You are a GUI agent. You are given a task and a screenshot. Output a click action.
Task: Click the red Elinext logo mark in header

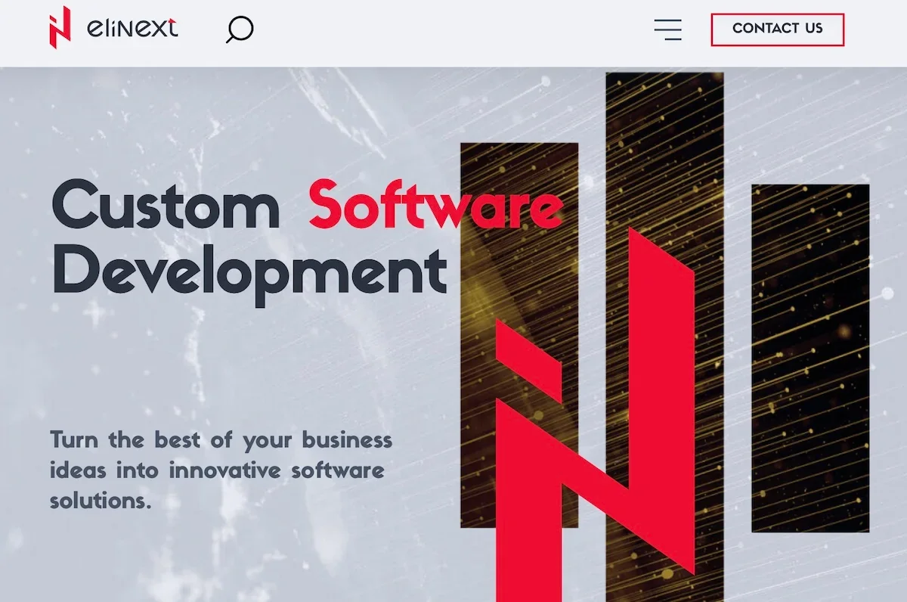coord(60,27)
